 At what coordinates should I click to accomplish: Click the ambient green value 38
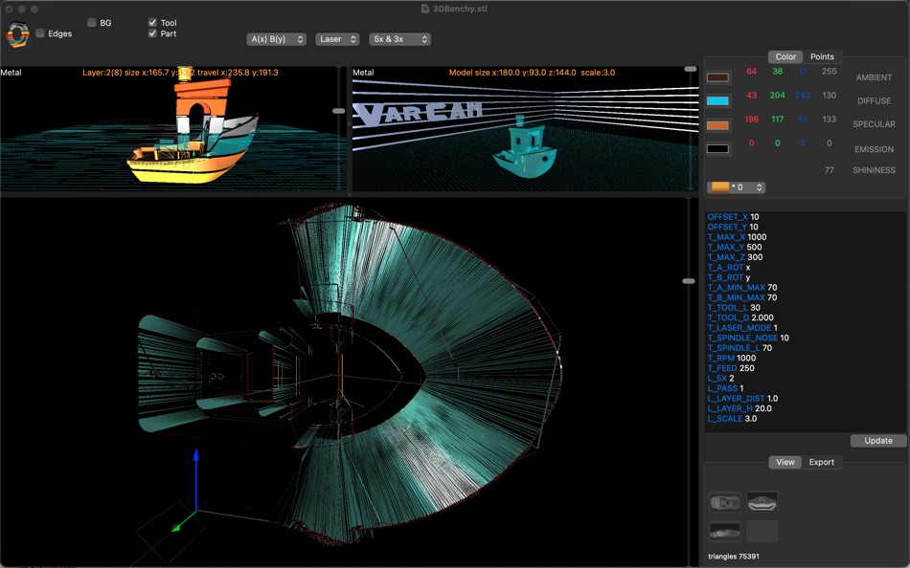pos(778,72)
